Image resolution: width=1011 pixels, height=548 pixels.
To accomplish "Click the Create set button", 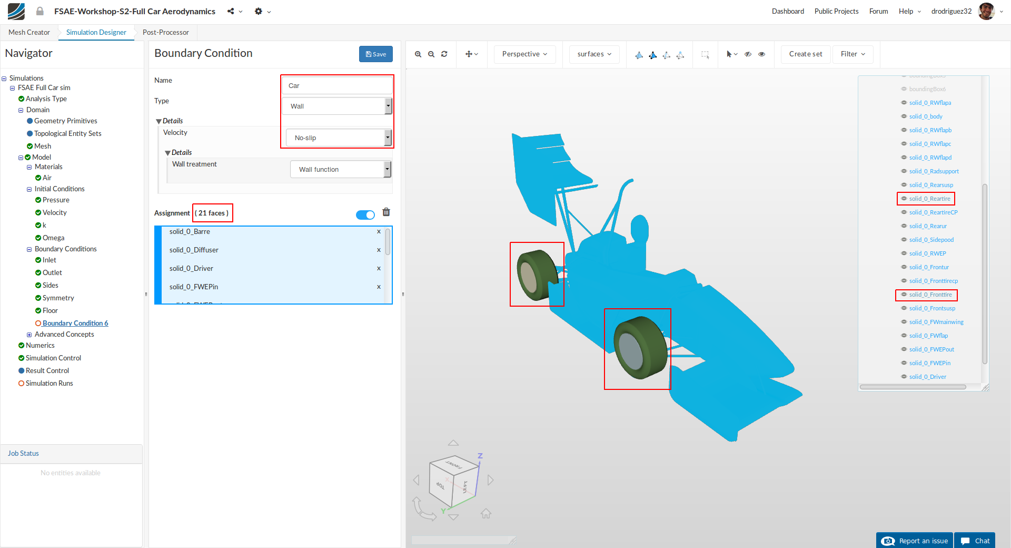I will point(806,54).
